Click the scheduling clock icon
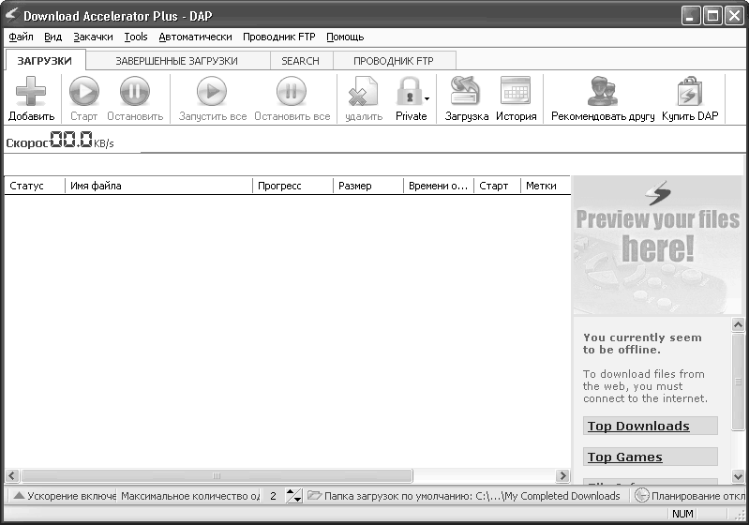Viewport: 749px width, 525px height. click(x=641, y=495)
